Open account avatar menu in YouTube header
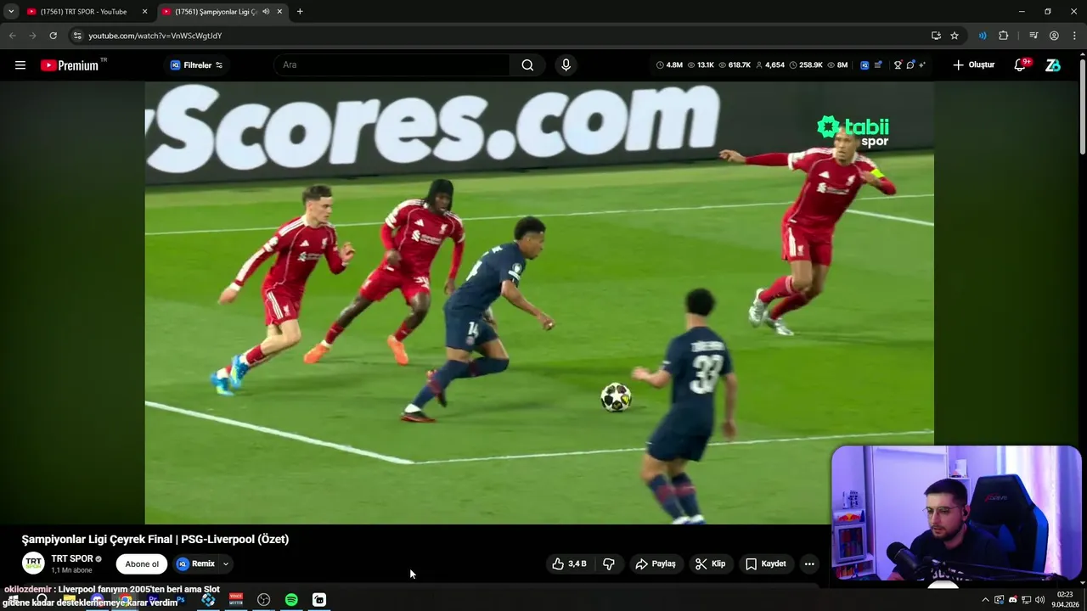 coord(1053,65)
